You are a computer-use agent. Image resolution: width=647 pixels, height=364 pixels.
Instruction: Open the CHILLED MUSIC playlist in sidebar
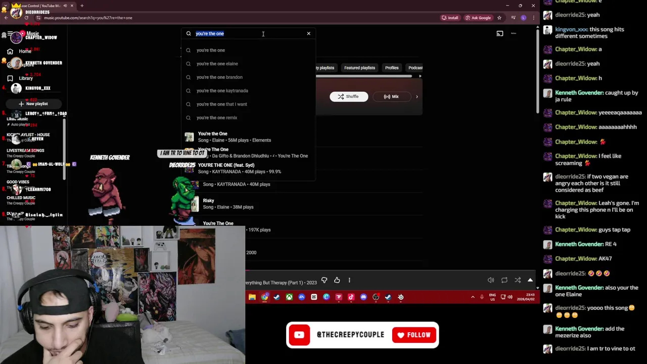(x=21, y=200)
